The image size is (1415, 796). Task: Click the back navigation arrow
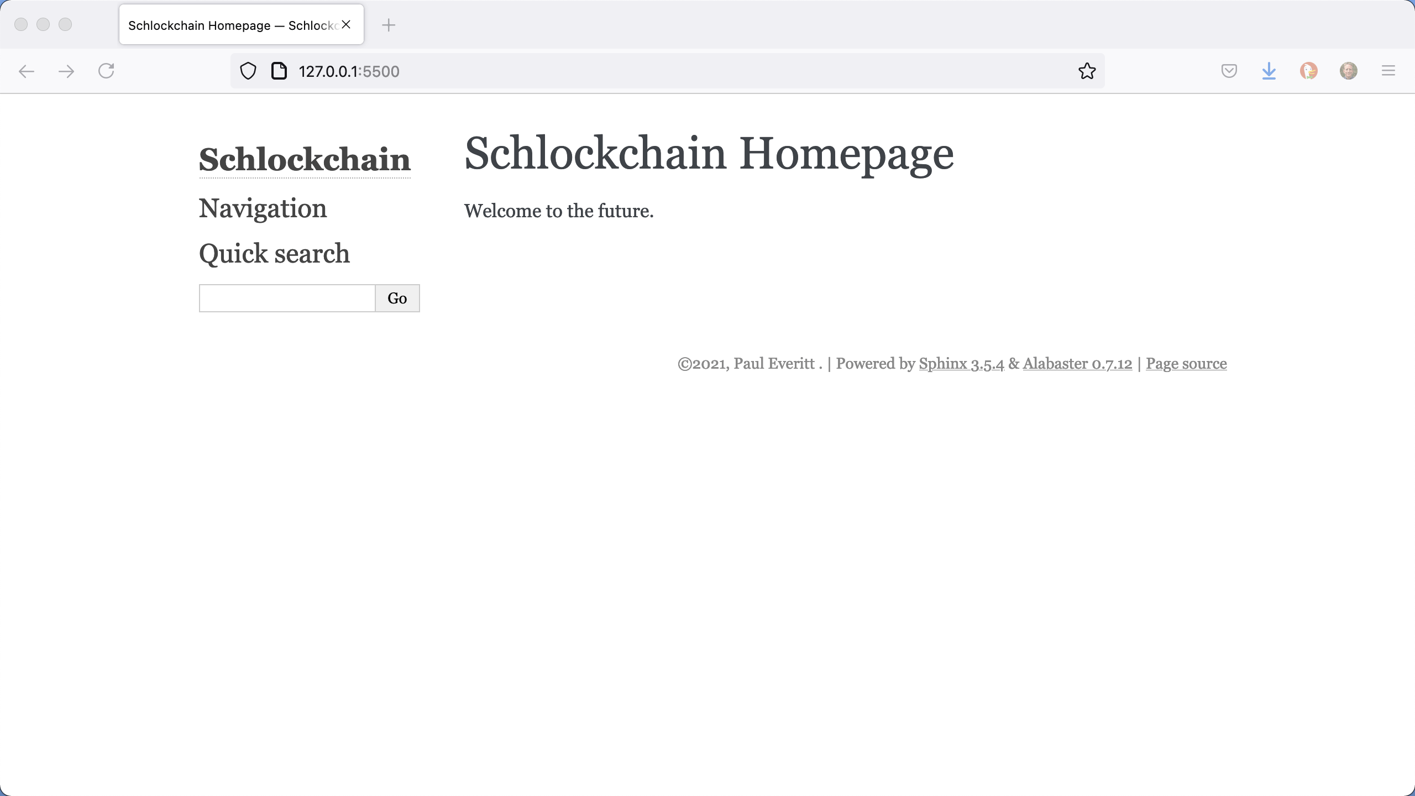click(x=27, y=71)
